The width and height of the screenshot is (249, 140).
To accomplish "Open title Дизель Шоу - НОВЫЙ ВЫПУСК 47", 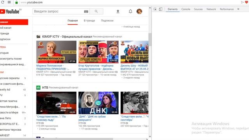I will [x=134, y=67].
